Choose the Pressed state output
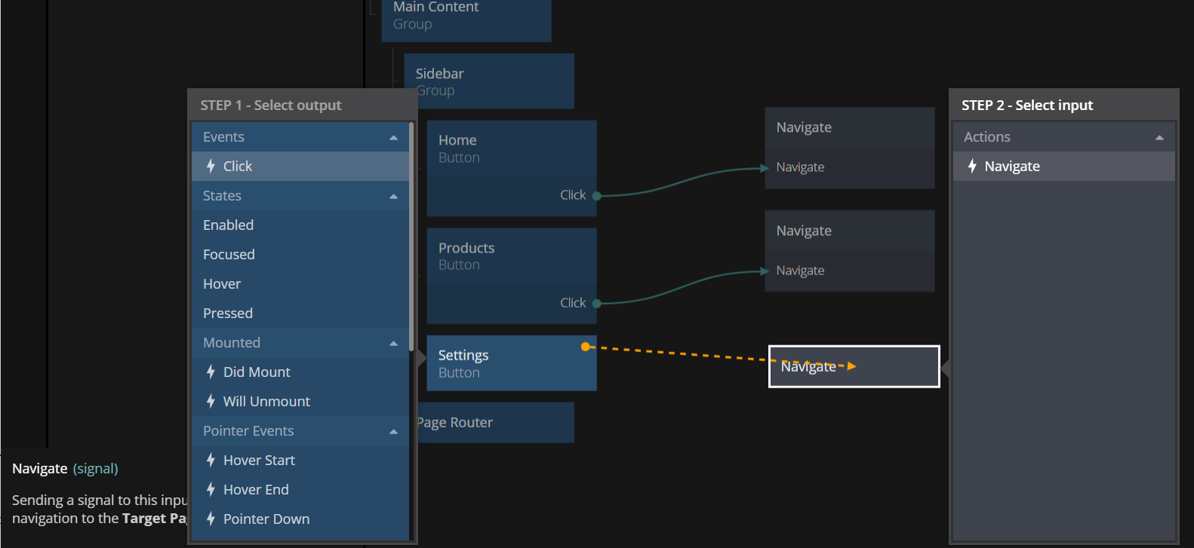Image resolution: width=1194 pixels, height=548 pixels. click(228, 313)
